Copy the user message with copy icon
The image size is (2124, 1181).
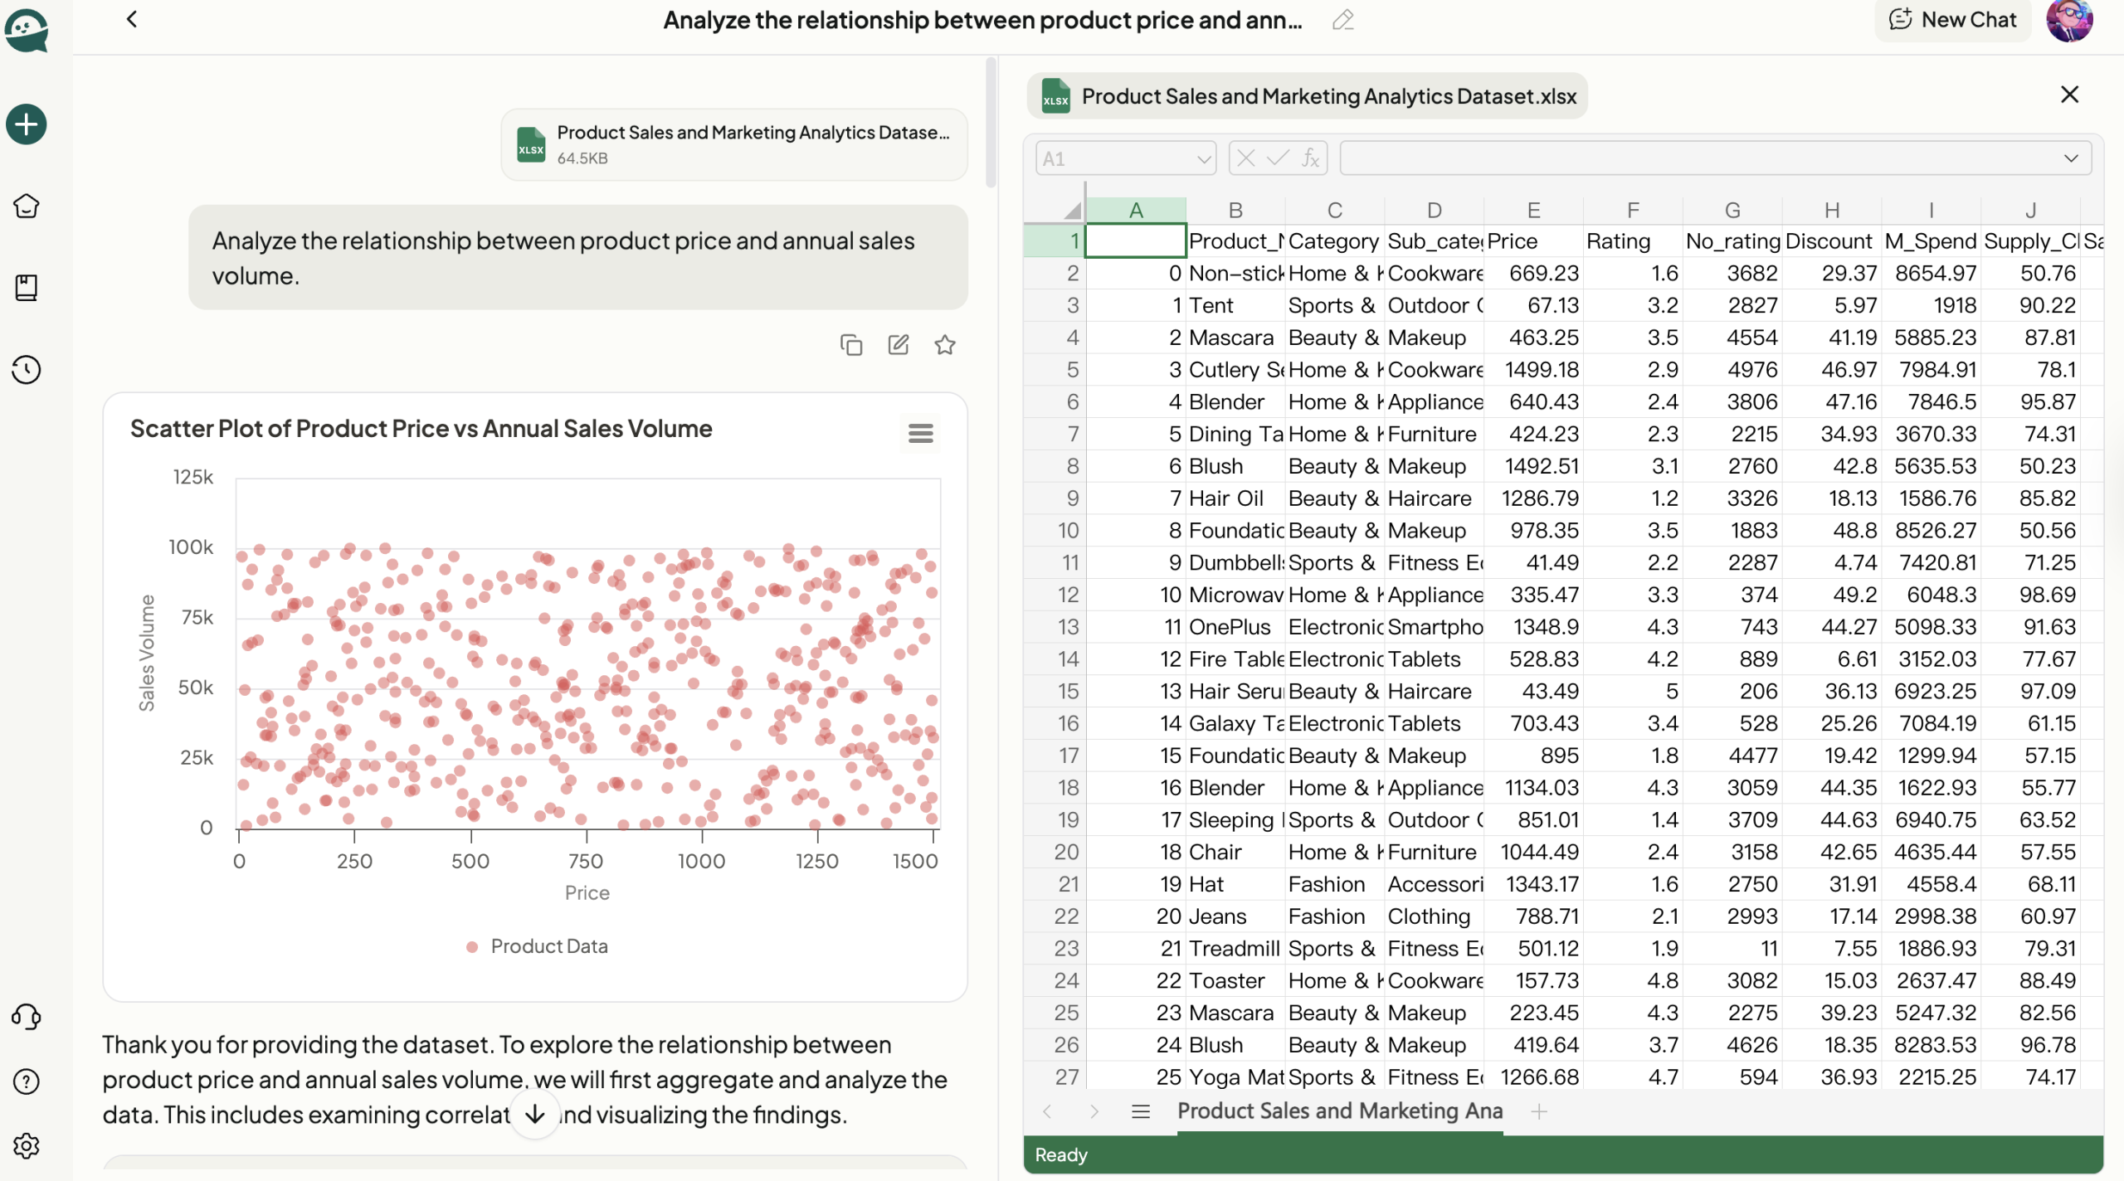coord(851,344)
